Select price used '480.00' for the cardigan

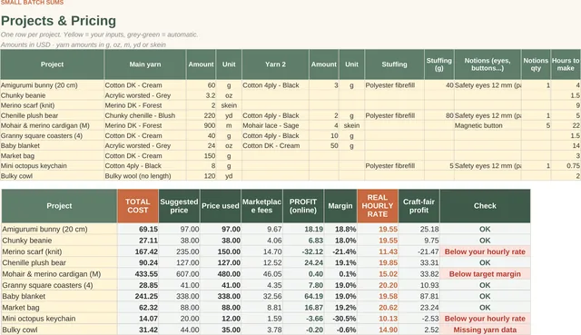[x=221, y=274]
